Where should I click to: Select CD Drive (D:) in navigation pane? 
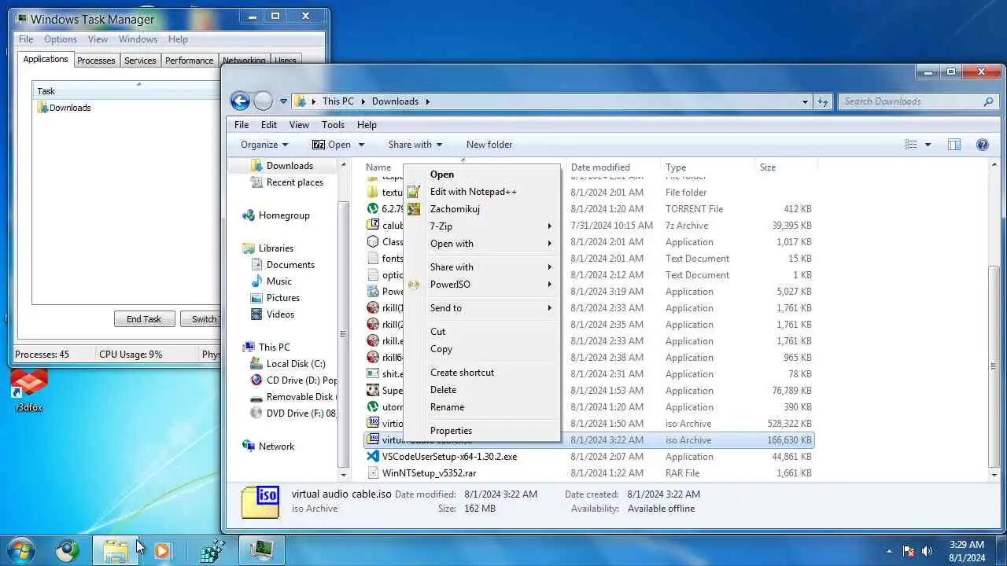293,380
